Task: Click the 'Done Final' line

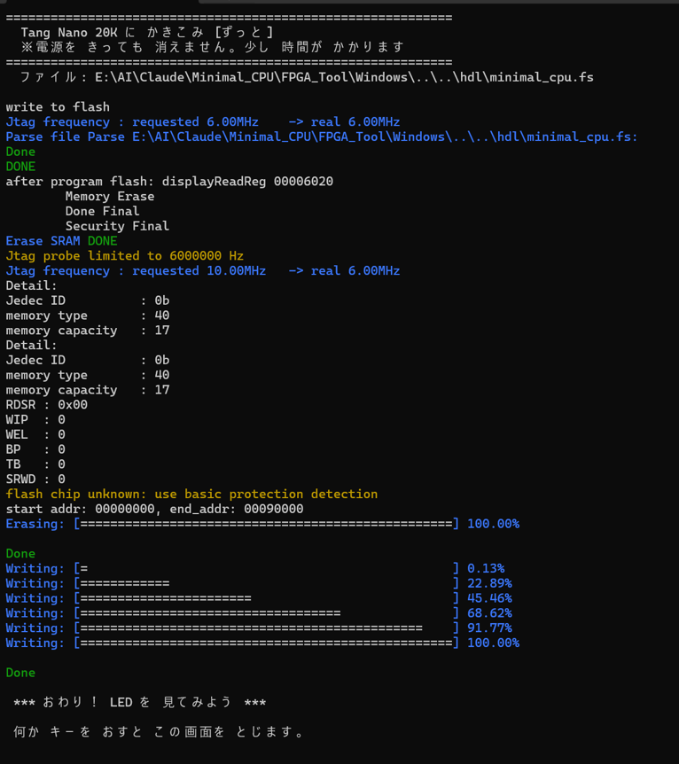Action: coord(102,212)
